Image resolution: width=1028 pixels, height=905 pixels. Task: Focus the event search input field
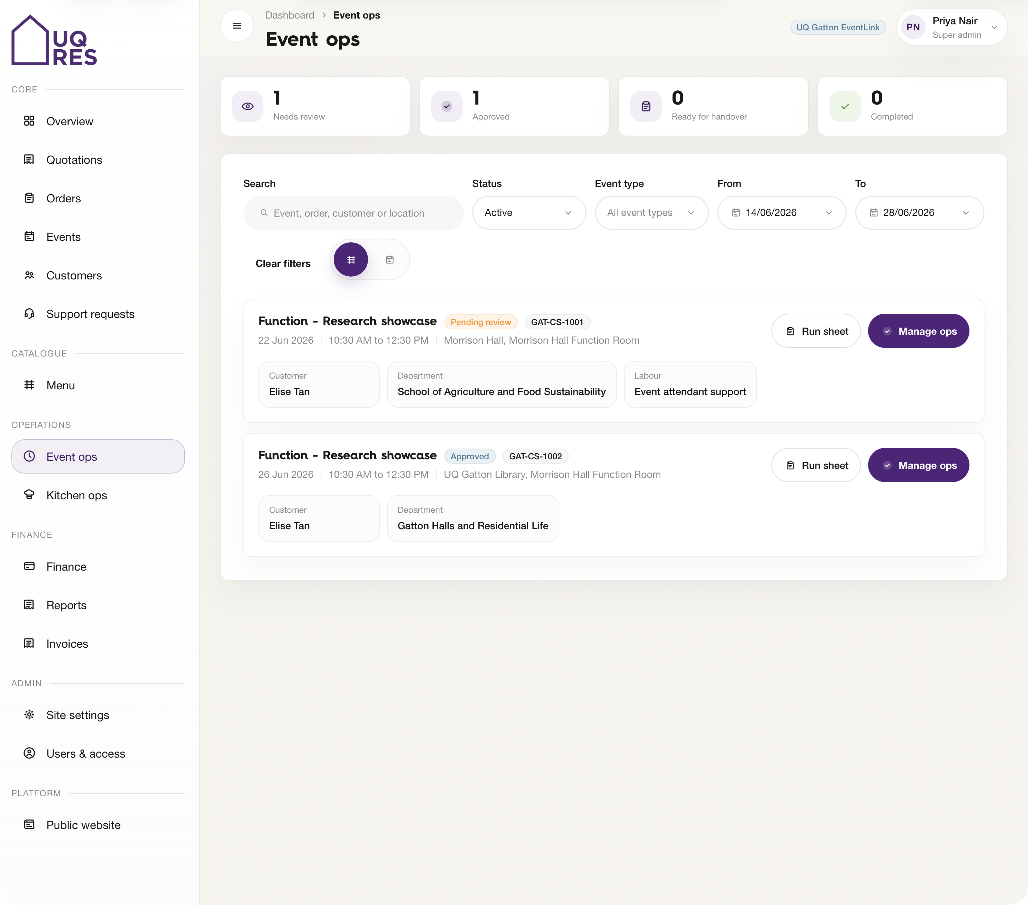[x=353, y=213]
